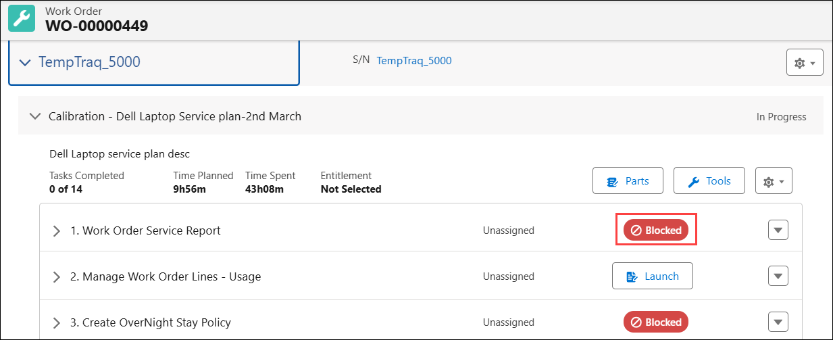Launch the Manage Work Order Lines task
Screen dimensions: 833x340
click(652, 276)
